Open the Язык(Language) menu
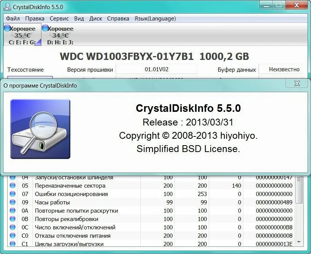311x254 pixels. (x=155, y=19)
